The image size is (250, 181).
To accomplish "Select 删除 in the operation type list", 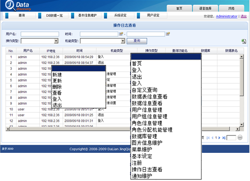I will point(57,87).
